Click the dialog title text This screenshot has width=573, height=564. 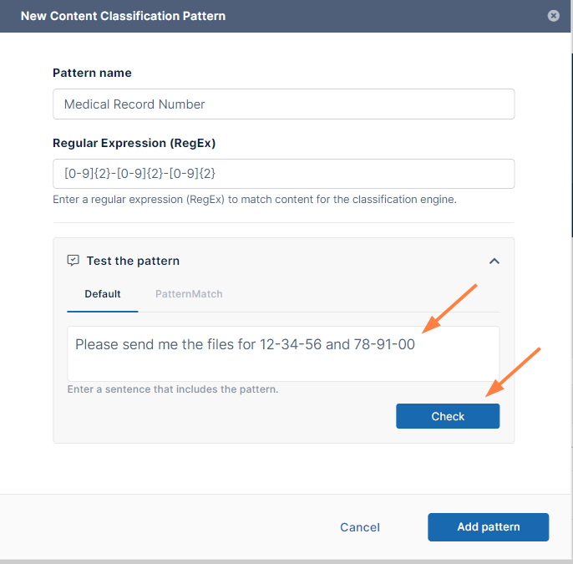(123, 16)
